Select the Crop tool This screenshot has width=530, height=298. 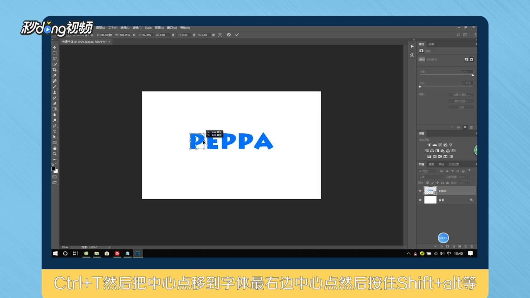point(55,70)
